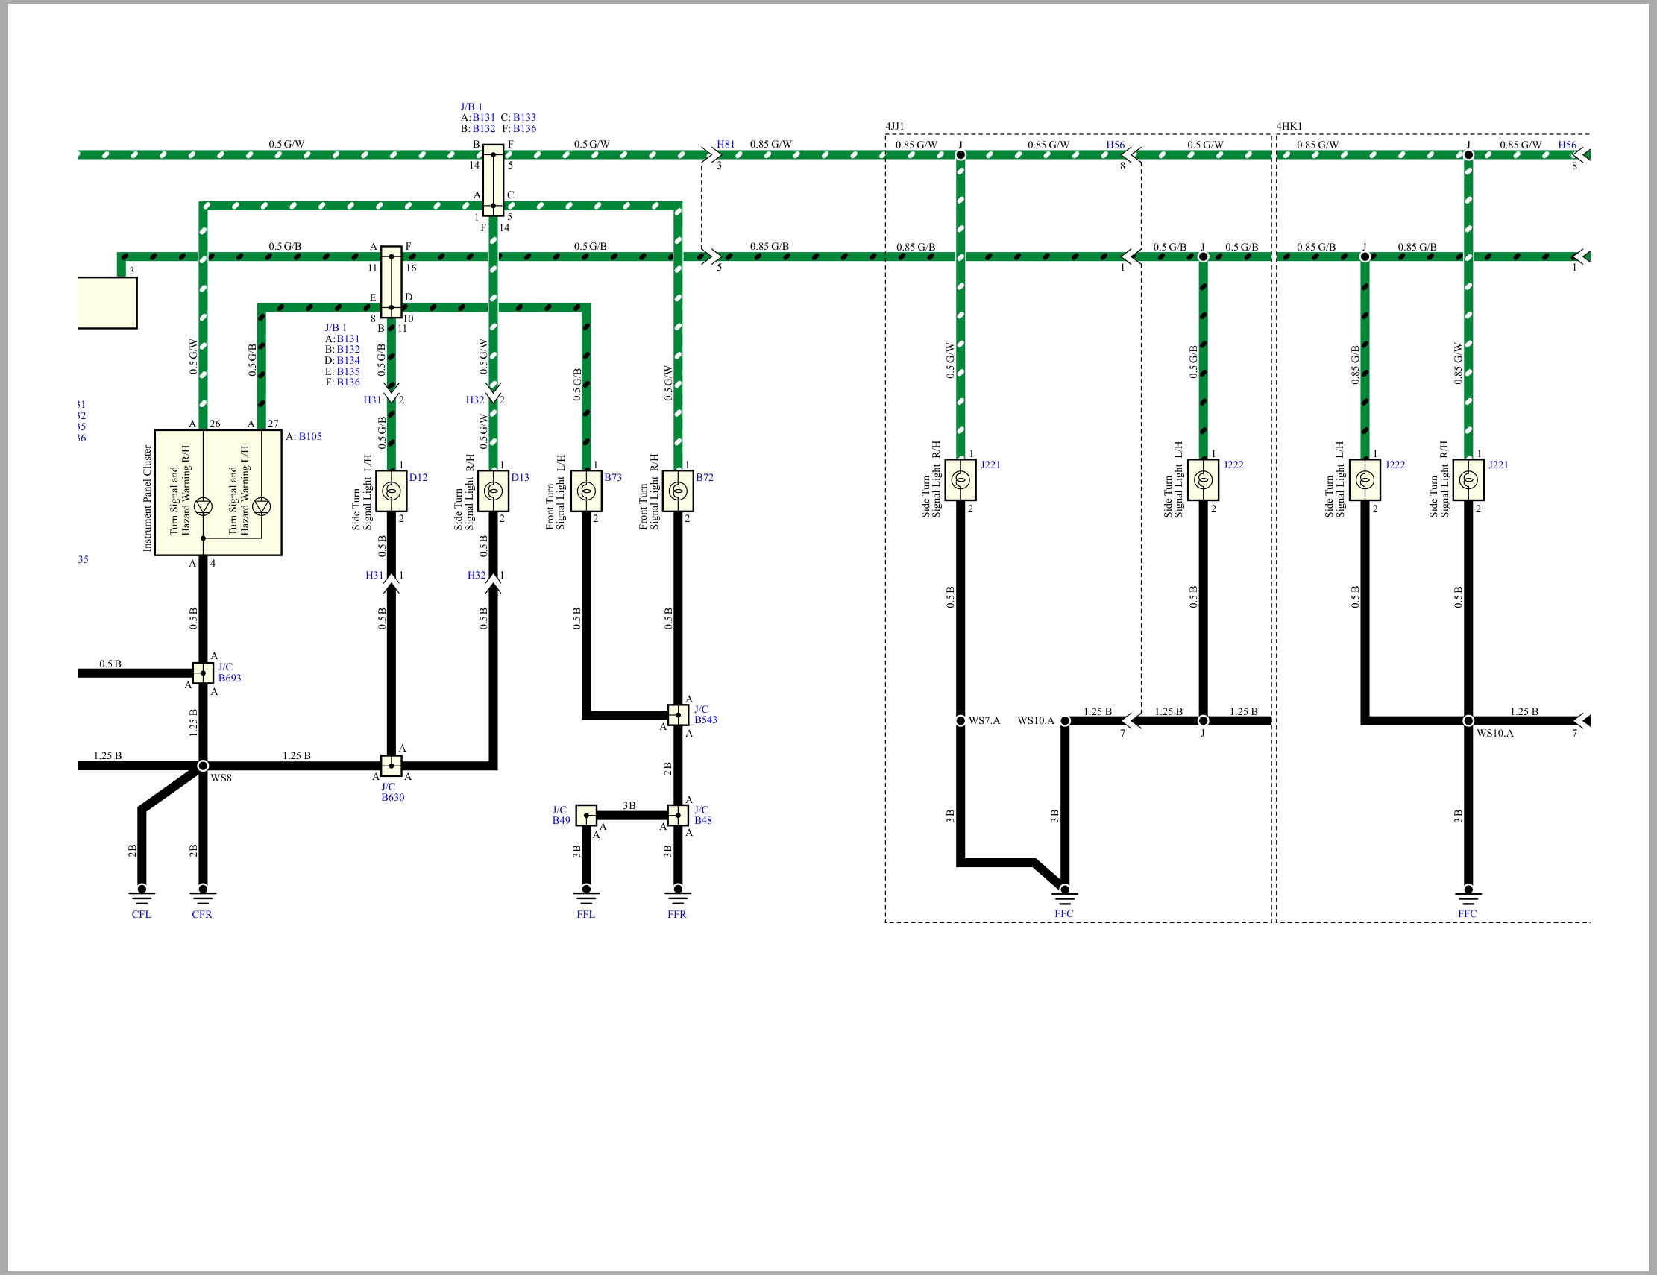
Task: Select the B72 front turn signal lamp symbol
Action: pyautogui.click(x=679, y=491)
